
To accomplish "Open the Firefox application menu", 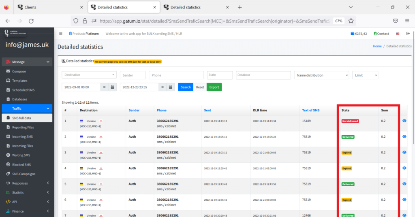I will point(407,21).
